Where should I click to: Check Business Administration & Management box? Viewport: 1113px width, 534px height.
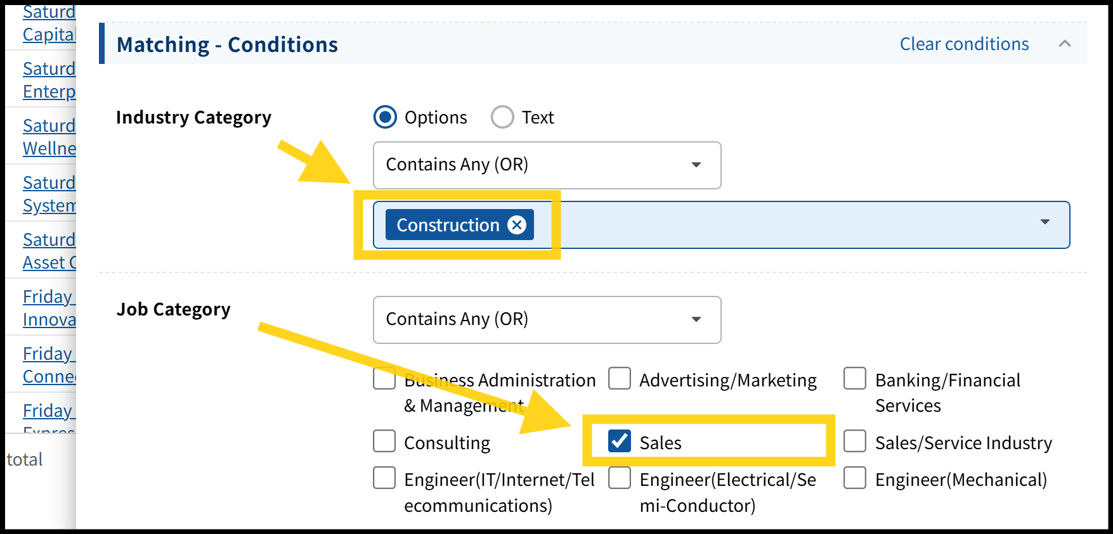click(384, 379)
